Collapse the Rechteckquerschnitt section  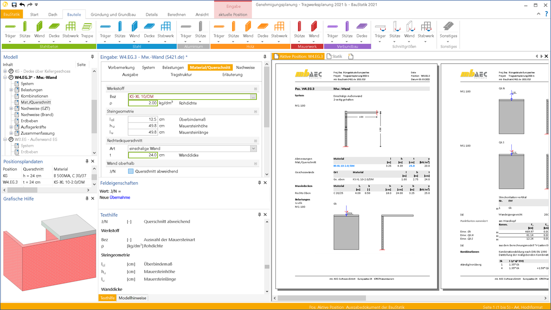coord(256,141)
